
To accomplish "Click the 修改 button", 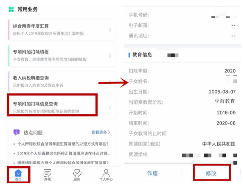I will (x=211, y=173).
